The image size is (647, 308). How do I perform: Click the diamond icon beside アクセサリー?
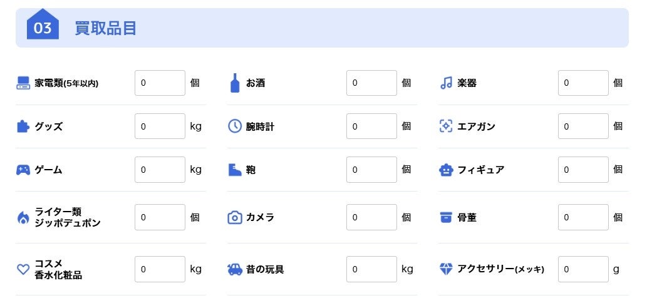coord(446,269)
